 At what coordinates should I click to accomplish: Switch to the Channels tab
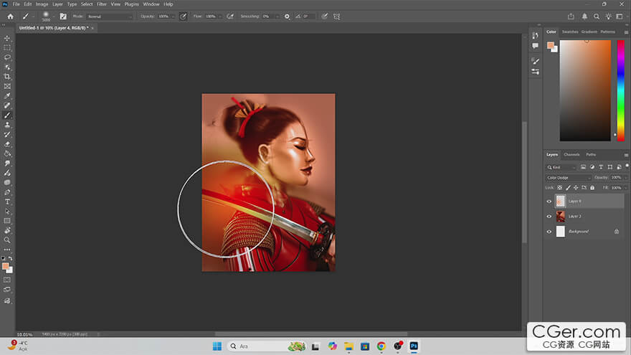pyautogui.click(x=571, y=154)
